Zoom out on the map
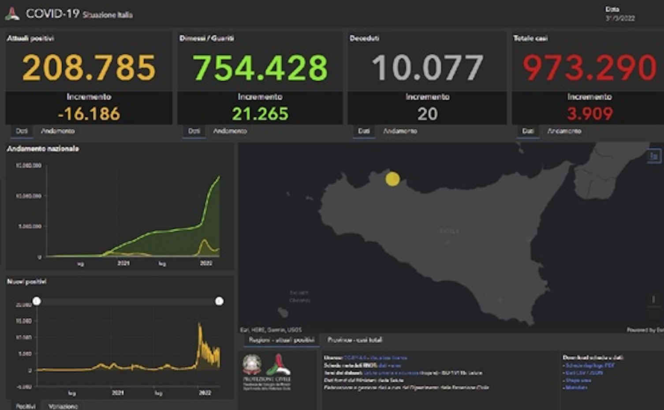Image resolution: width=664 pixels, height=410 pixels. tap(653, 314)
